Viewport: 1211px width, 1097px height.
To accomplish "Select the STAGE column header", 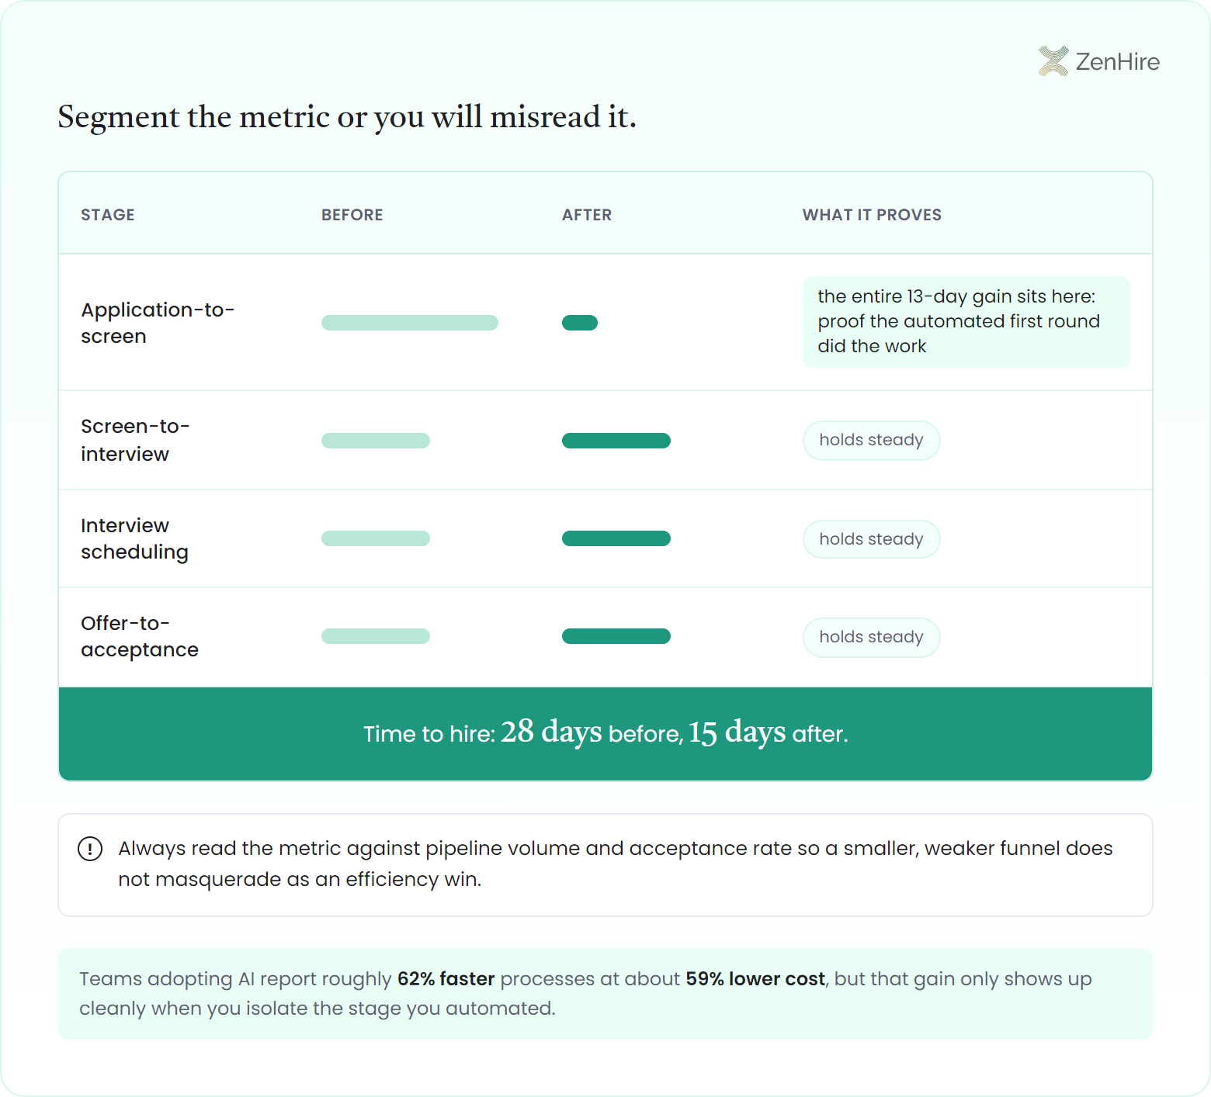I will (x=108, y=215).
